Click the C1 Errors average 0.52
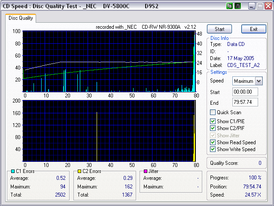Viewport: 274px width, 206px height. click(x=61, y=178)
